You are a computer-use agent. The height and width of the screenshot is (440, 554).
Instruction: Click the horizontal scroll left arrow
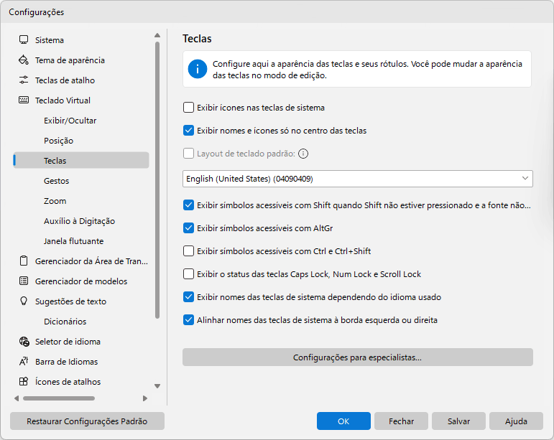point(17,398)
